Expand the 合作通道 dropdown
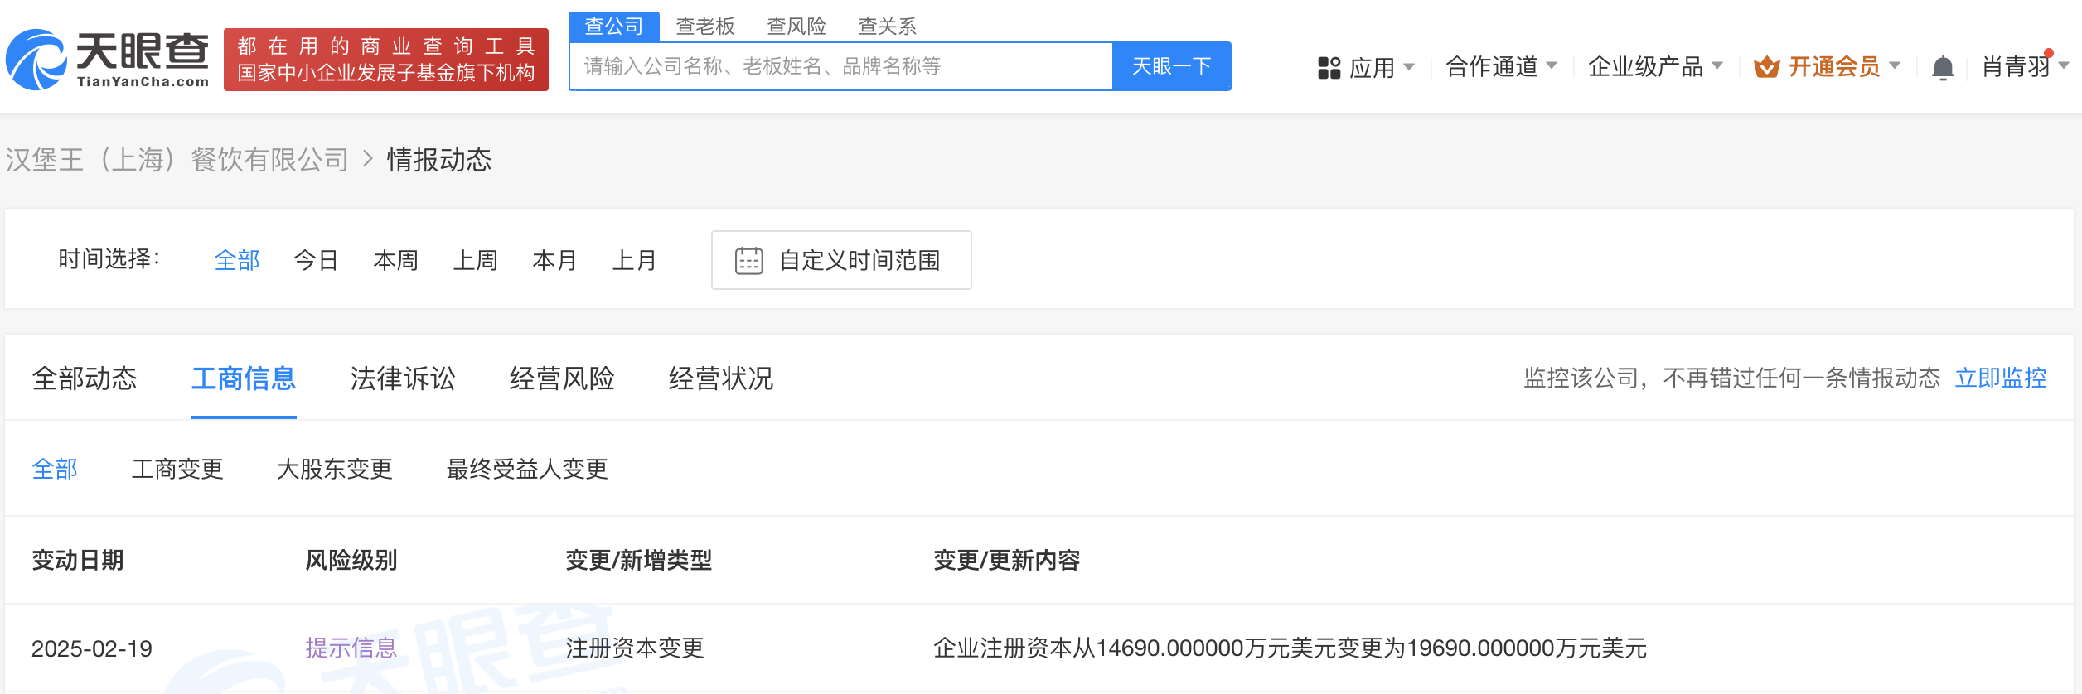This screenshot has height=694, width=2082. [x=1501, y=66]
